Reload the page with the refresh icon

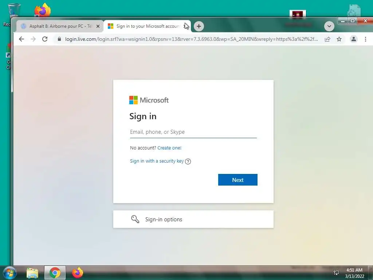point(45,39)
